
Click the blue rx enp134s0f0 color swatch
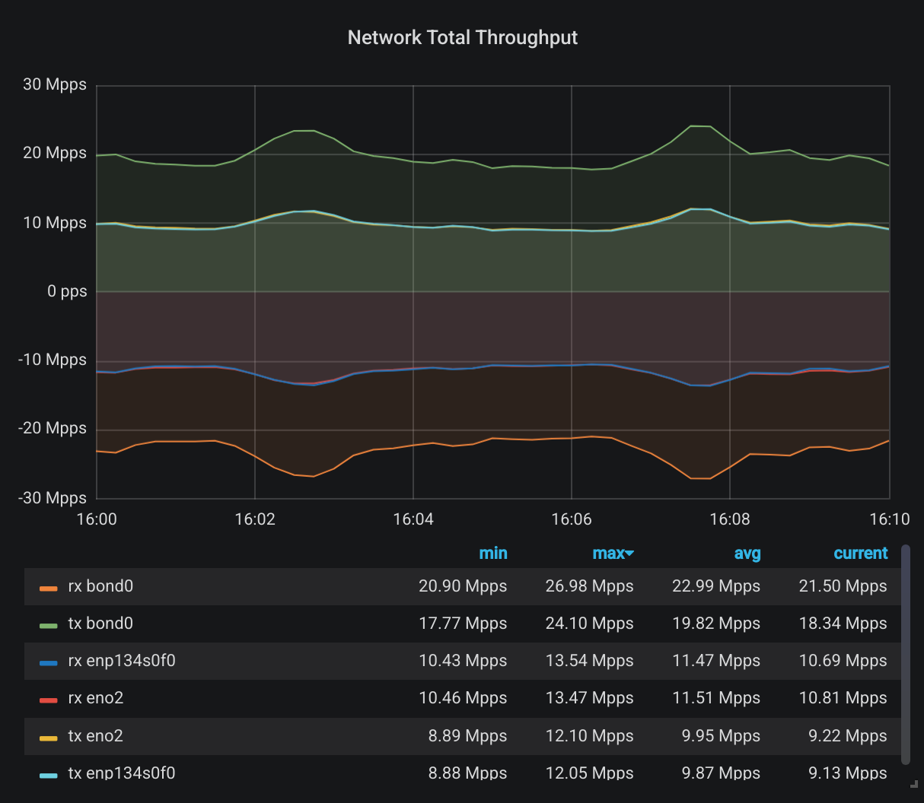point(49,662)
